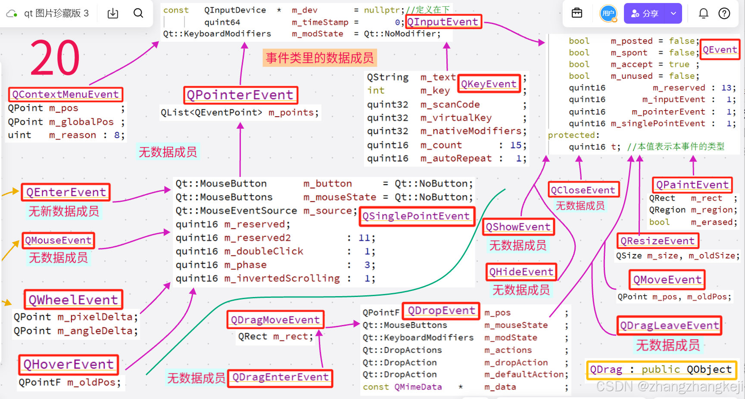Select the QInputEvent label
This screenshot has height=399, width=745.
tap(443, 22)
